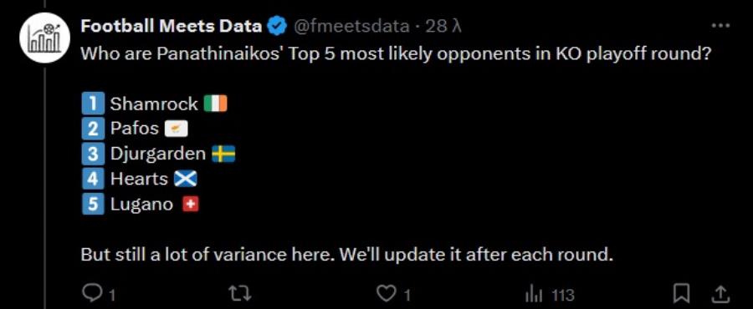Open the @fmeetsdata handle link

[351, 26]
